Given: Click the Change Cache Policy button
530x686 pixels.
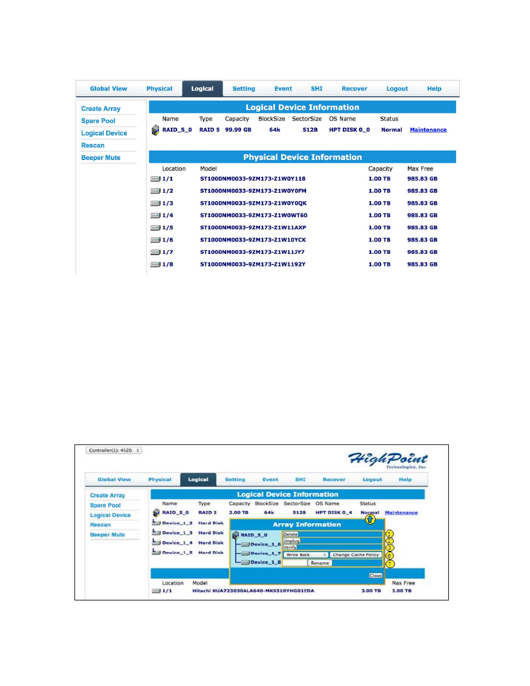Looking at the screenshot, I should 356,555.
